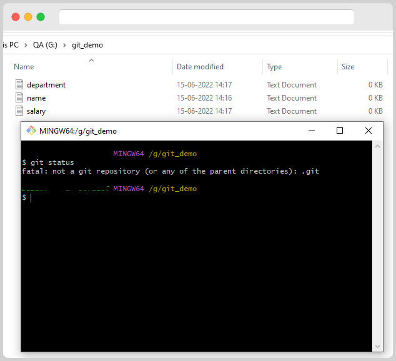Click the department file icon

19,84
